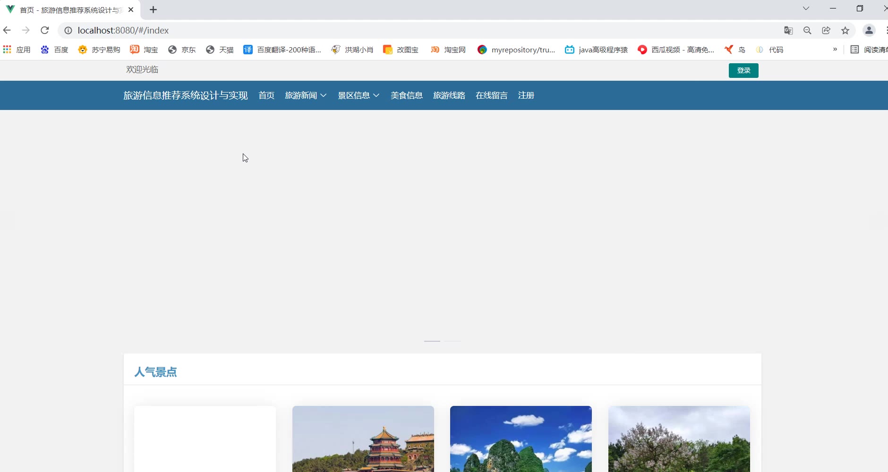The height and width of the screenshot is (472, 888).
Task: Open the tab search chevron in title bar
Action: (x=806, y=8)
